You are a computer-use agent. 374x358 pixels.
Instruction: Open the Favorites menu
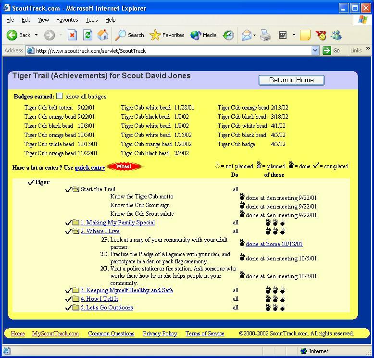pos(67,20)
